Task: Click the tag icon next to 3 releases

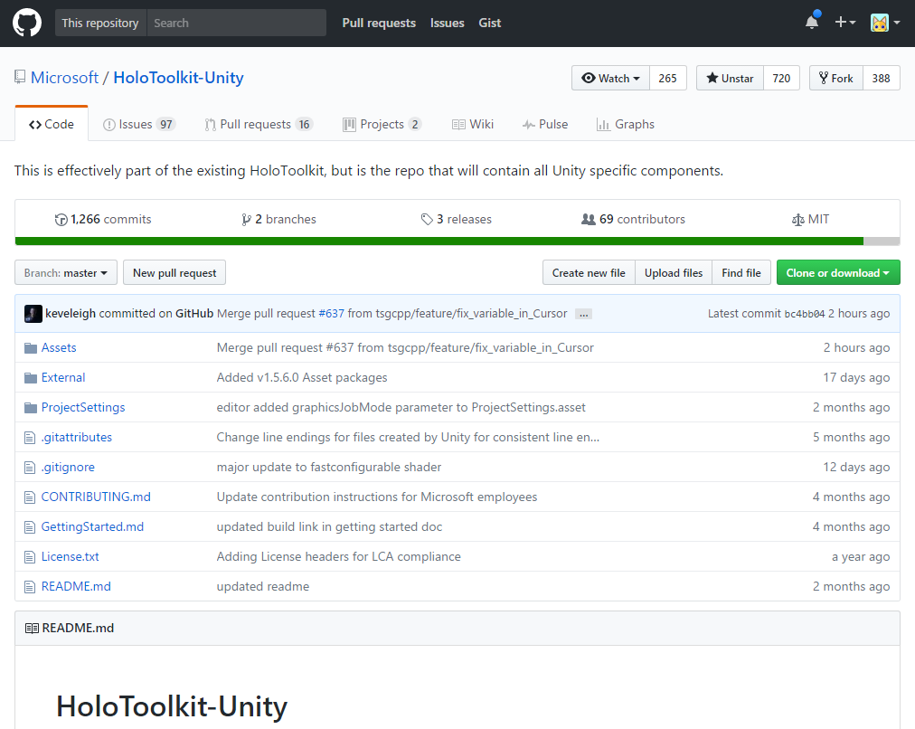Action: click(x=427, y=220)
